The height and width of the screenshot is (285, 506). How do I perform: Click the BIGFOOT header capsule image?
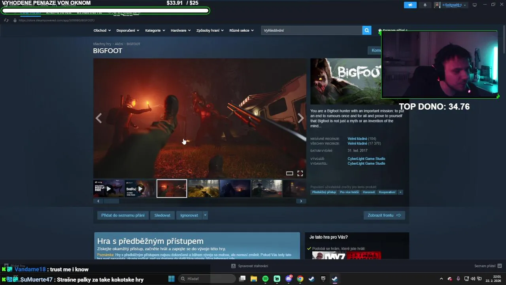click(346, 82)
